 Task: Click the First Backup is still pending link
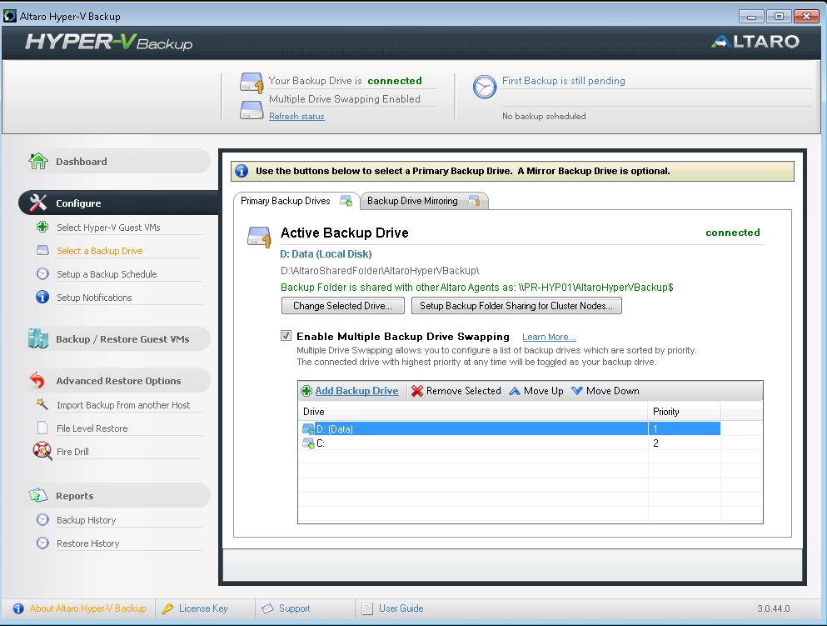coord(563,81)
